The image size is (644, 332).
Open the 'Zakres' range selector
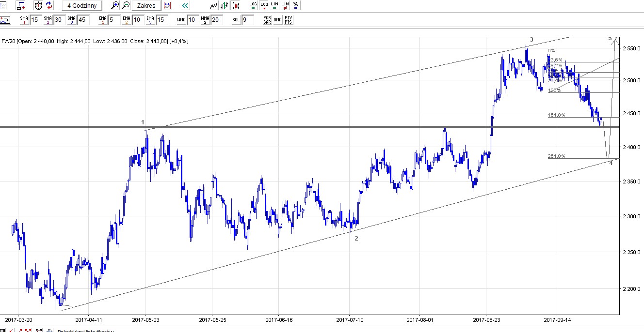pyautogui.click(x=146, y=6)
